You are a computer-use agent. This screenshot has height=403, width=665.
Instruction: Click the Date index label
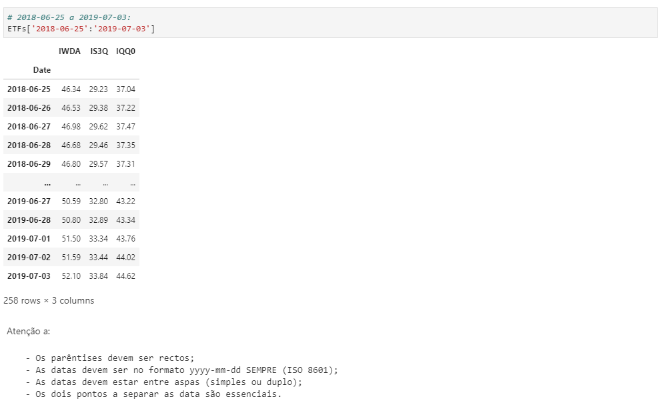click(x=41, y=69)
